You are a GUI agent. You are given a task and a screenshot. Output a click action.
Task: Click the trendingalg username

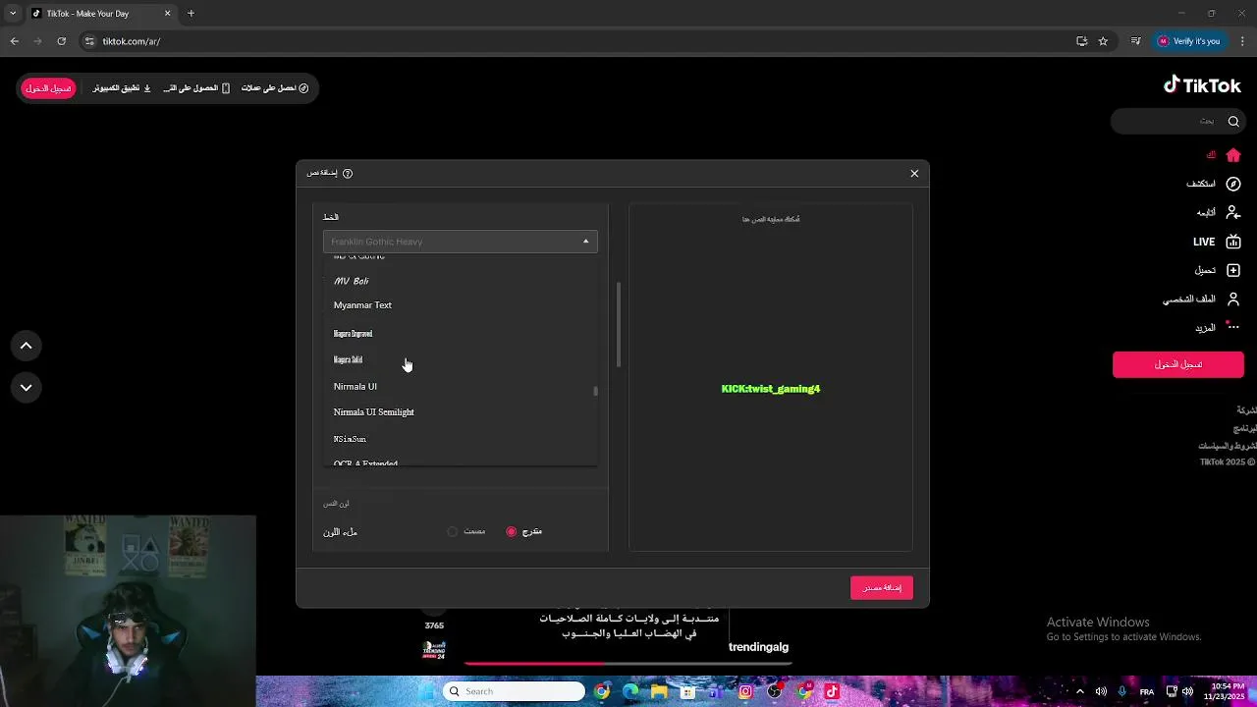click(x=758, y=647)
